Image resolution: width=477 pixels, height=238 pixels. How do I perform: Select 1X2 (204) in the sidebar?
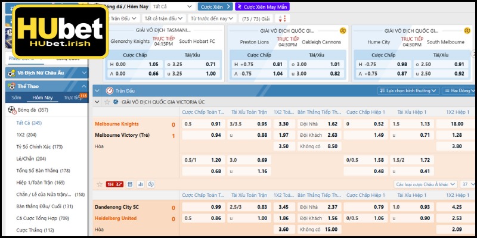26,135
